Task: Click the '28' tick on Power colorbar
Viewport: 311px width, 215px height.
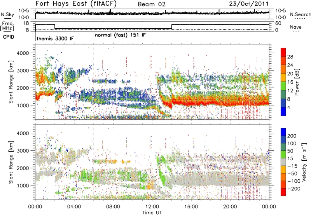Action: (290, 57)
